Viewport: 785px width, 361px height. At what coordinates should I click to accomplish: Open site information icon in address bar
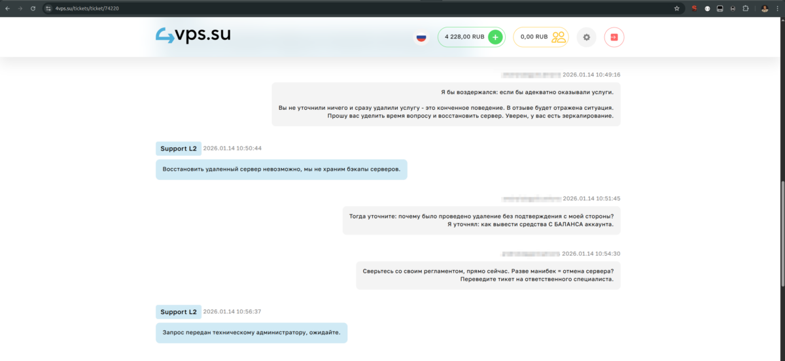[48, 9]
